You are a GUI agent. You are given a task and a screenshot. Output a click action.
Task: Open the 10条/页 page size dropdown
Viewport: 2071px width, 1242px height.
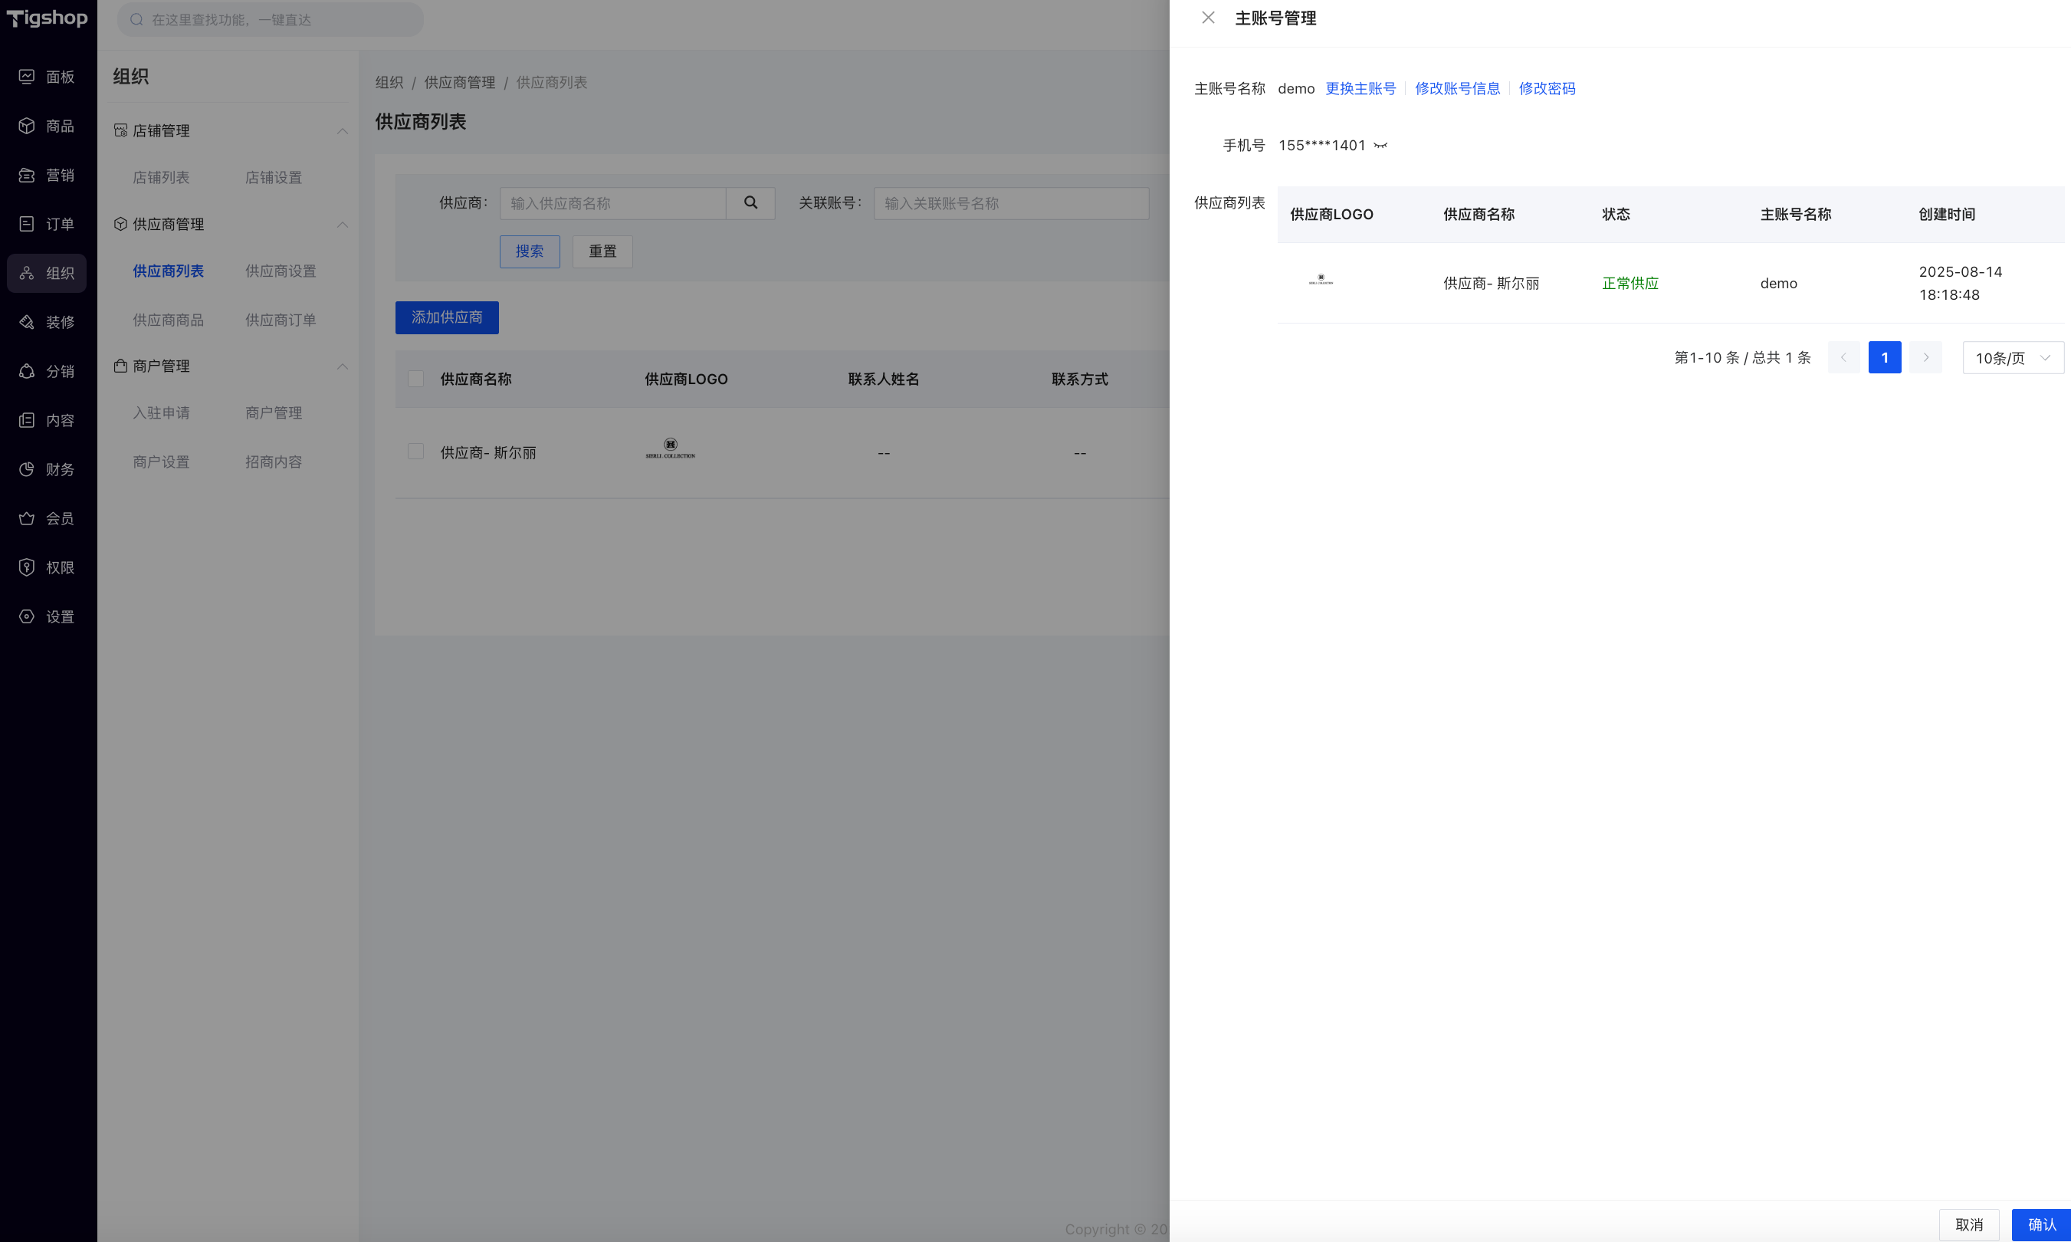(x=2013, y=358)
